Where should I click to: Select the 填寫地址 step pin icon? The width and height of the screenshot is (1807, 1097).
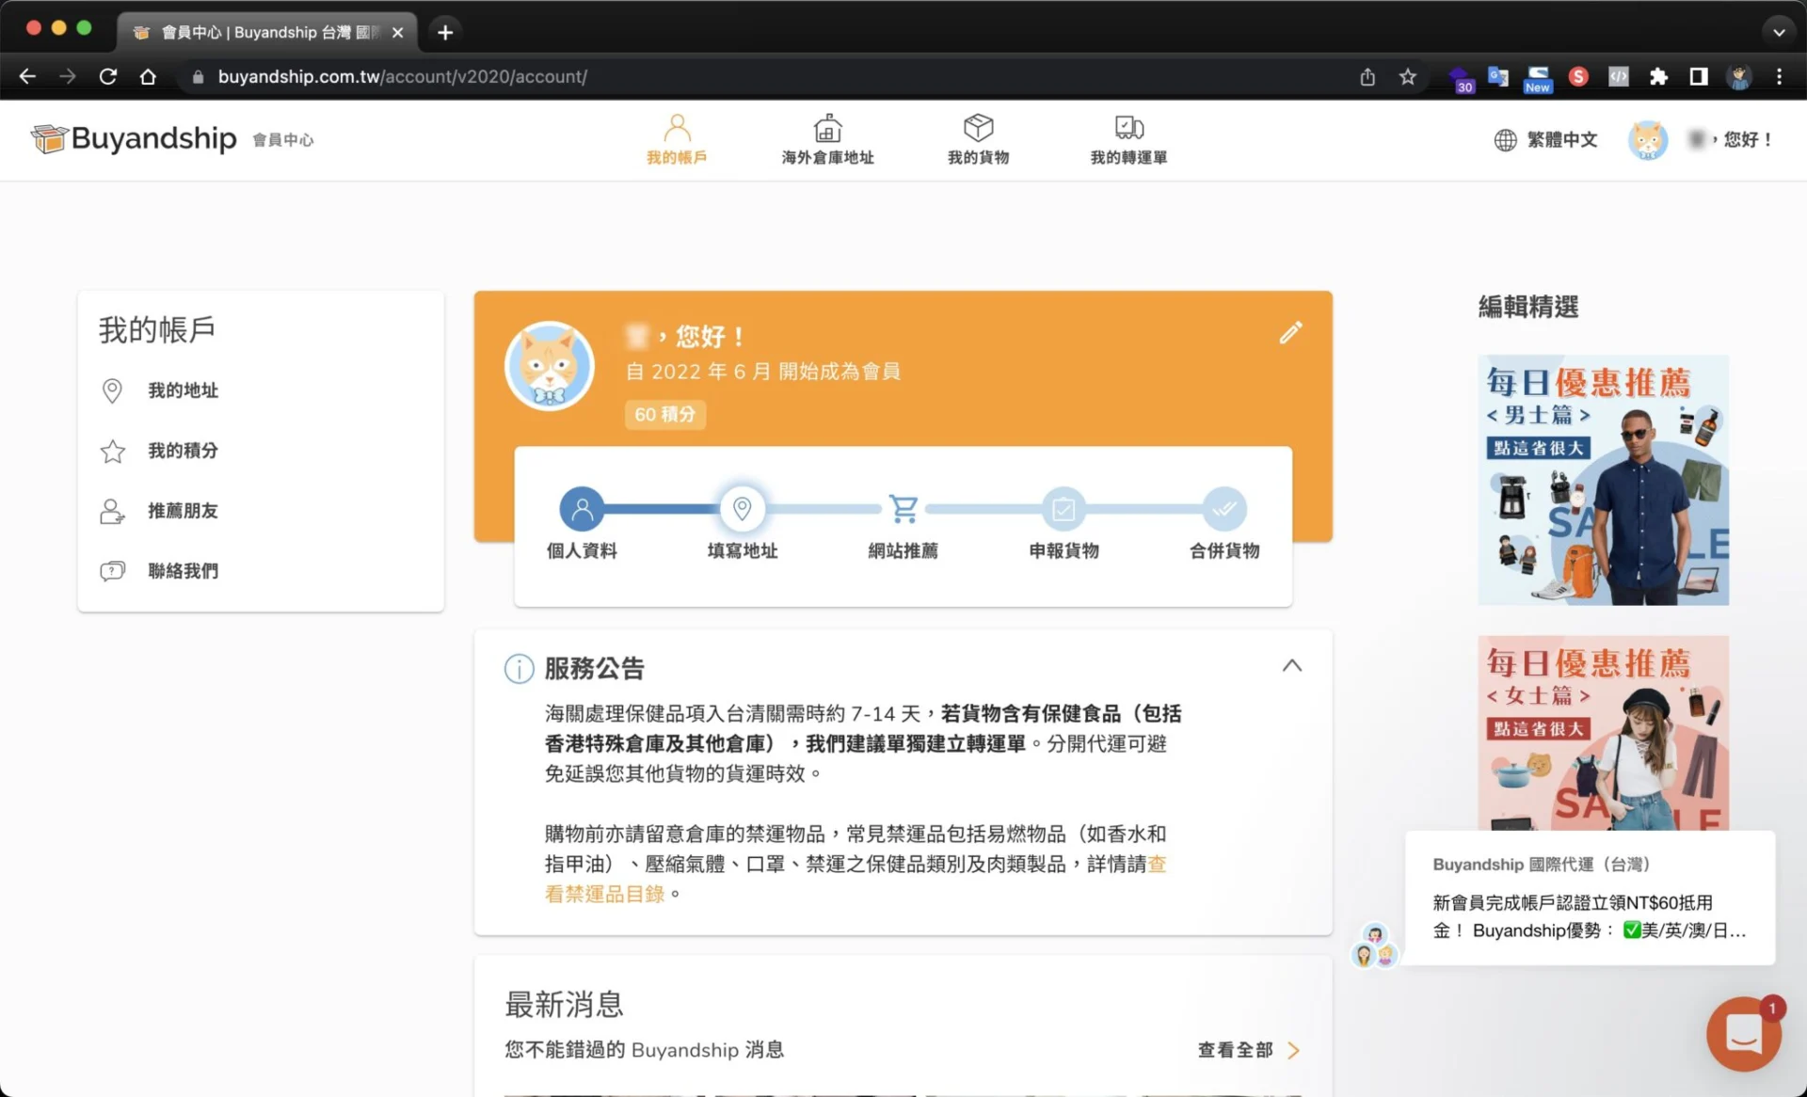742,509
